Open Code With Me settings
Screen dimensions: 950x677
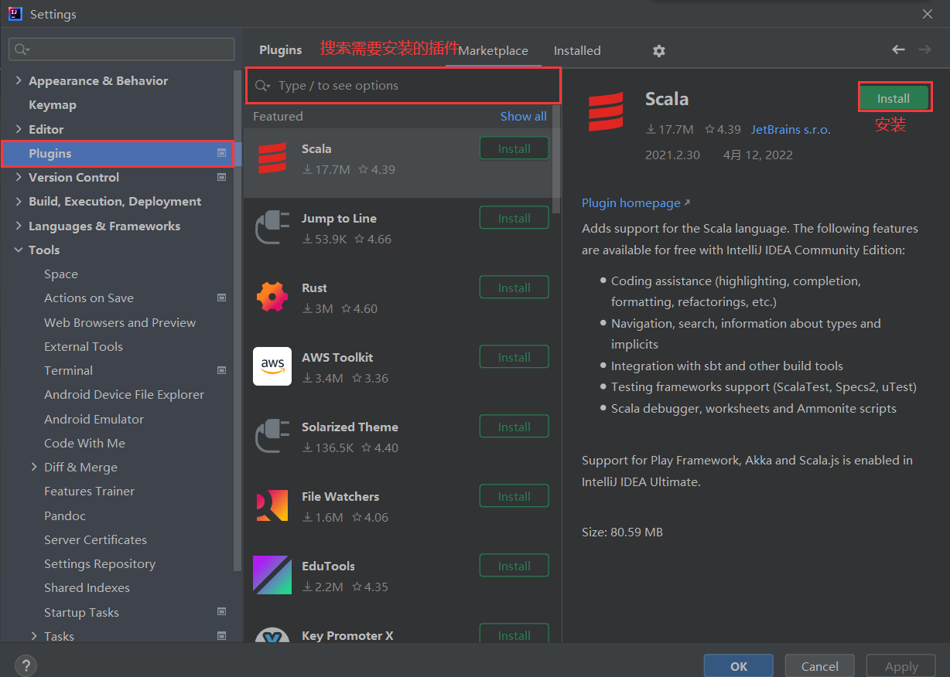84,443
